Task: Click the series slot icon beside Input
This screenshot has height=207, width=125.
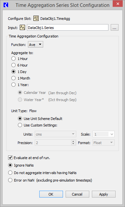Action: pyautogui.click(x=22, y=27)
